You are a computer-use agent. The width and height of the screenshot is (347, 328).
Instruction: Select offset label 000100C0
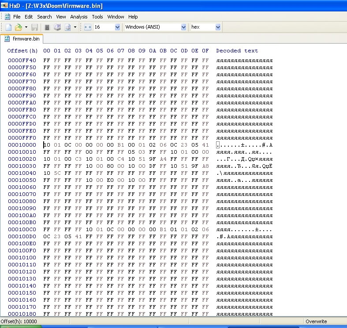tap(22, 229)
